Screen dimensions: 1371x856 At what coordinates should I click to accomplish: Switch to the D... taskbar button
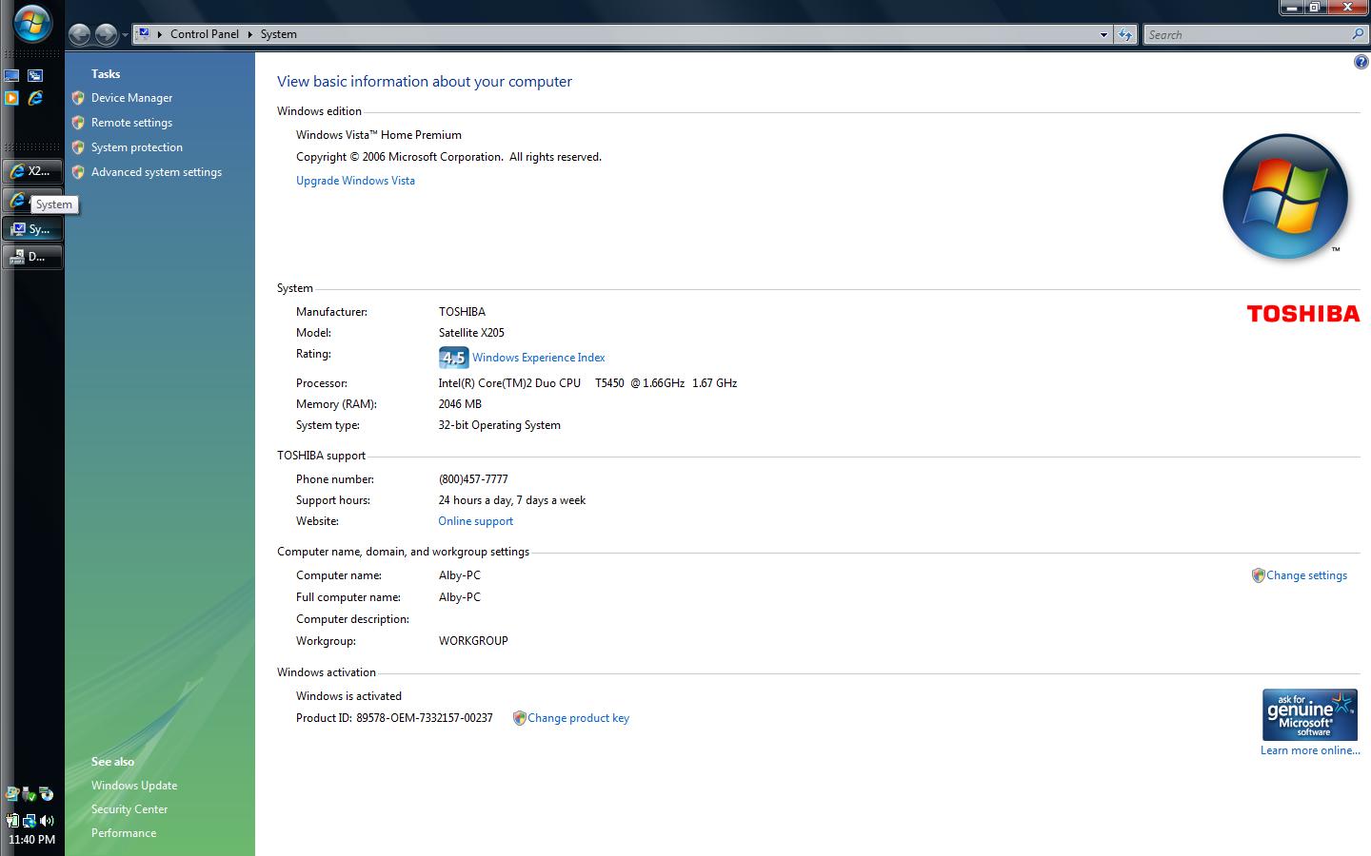[32, 257]
